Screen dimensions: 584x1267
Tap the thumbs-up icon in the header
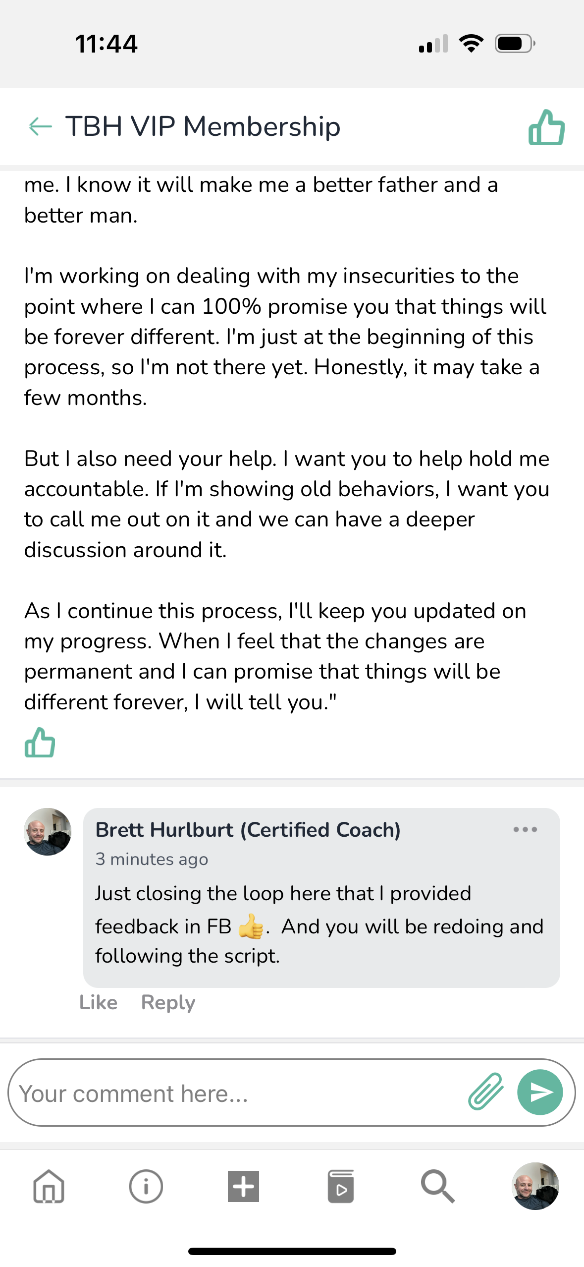546,127
